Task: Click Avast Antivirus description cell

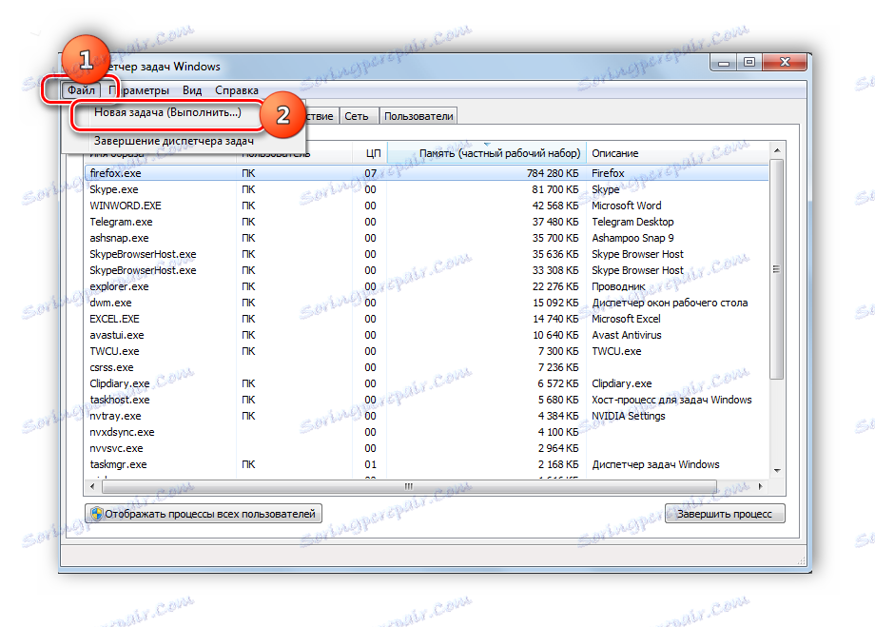Action: coord(626,335)
